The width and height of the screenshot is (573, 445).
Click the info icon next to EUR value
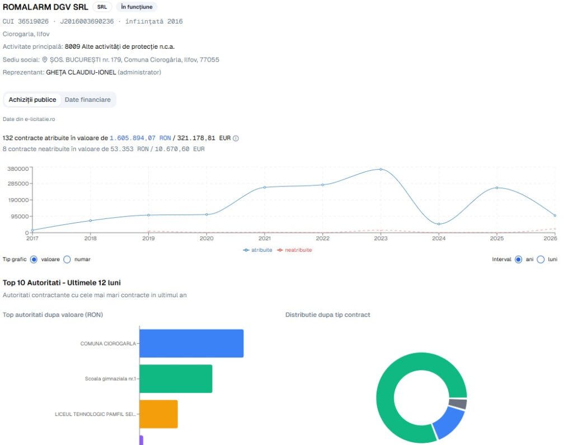click(x=236, y=138)
